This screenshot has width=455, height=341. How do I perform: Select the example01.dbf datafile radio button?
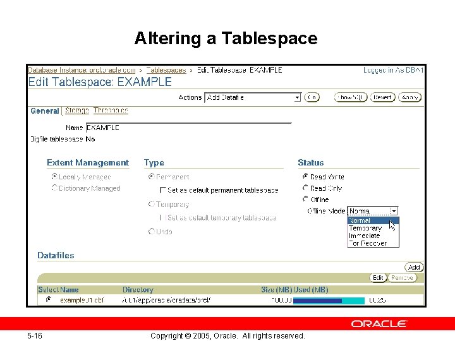49,299
